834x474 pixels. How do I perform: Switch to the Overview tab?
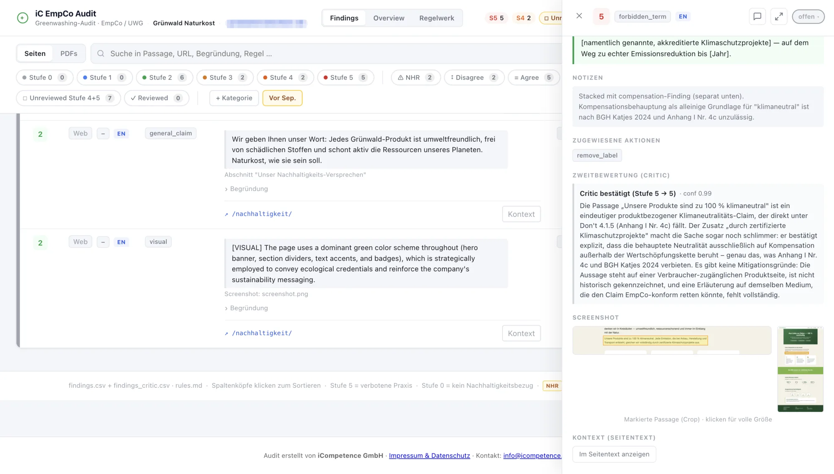click(389, 18)
